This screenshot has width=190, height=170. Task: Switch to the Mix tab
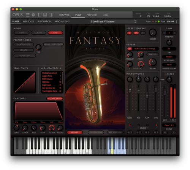click(x=106, y=15)
